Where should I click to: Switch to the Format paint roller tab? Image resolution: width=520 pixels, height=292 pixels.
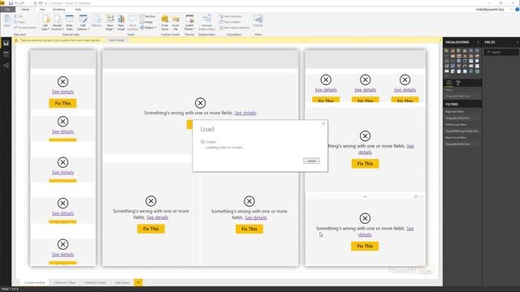point(458,83)
